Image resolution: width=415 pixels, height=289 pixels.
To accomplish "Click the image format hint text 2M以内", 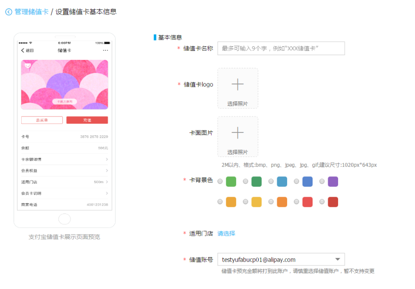I will click(299, 165).
